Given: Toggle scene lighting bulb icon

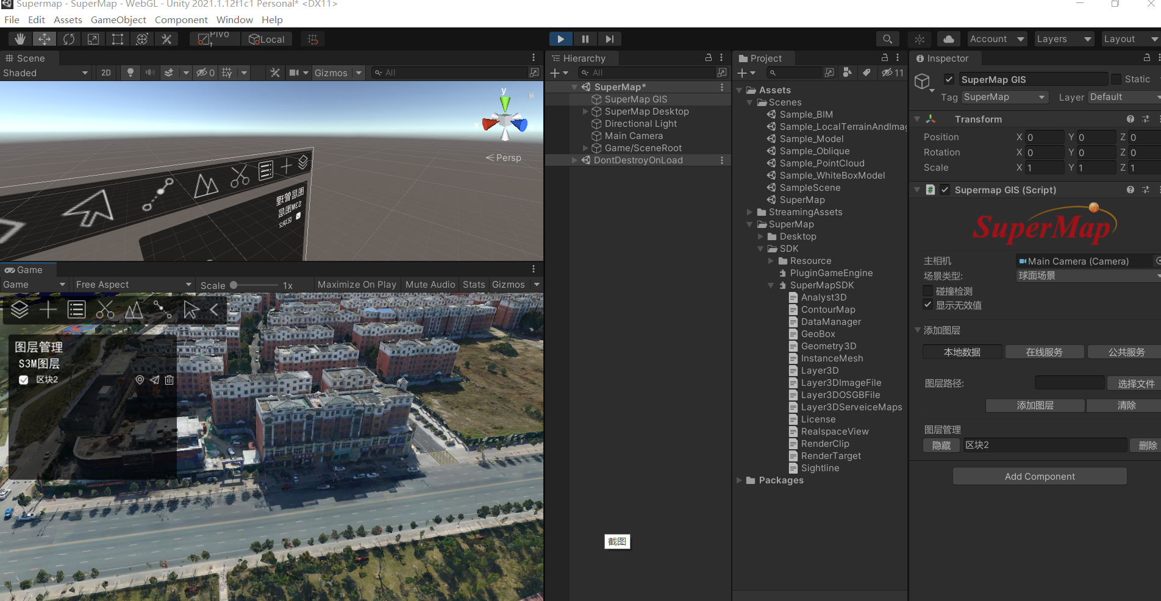Looking at the screenshot, I should coord(130,73).
